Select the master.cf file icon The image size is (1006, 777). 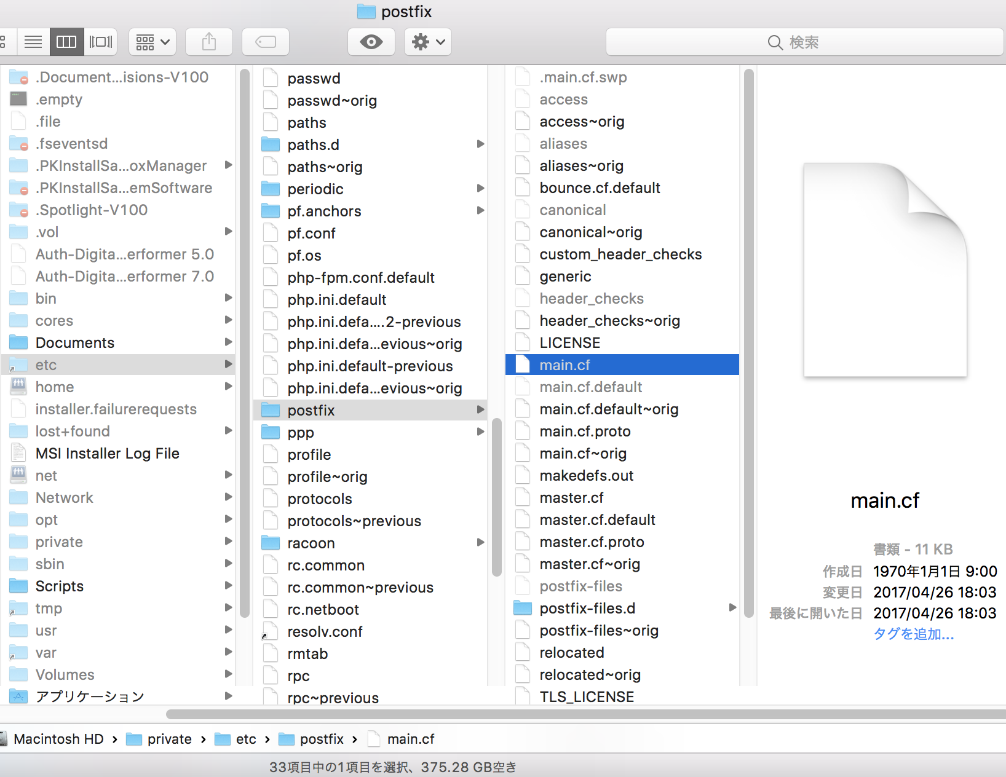[523, 497]
